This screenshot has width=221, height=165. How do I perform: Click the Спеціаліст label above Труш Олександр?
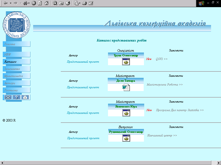(126, 51)
